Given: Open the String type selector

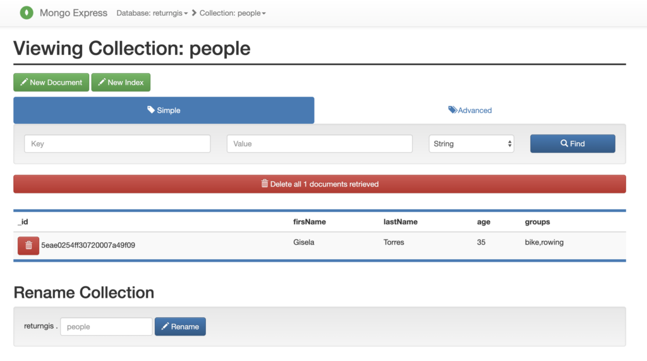Looking at the screenshot, I should tap(471, 144).
